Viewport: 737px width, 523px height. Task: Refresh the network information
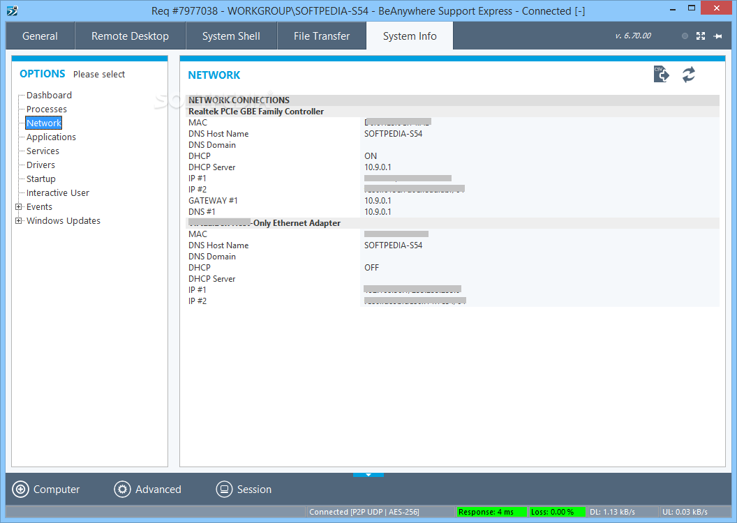pos(689,74)
